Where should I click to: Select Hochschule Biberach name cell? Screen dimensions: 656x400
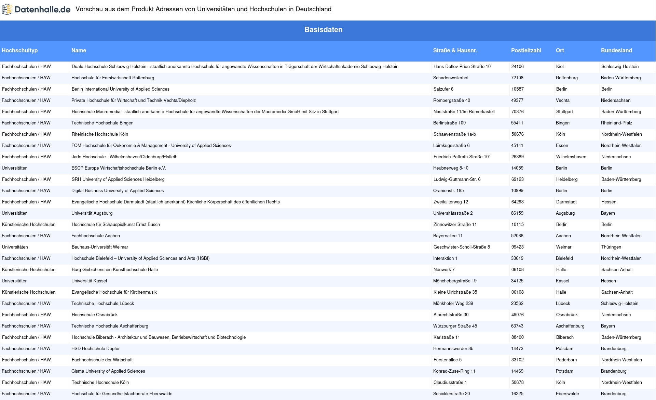coord(159,337)
